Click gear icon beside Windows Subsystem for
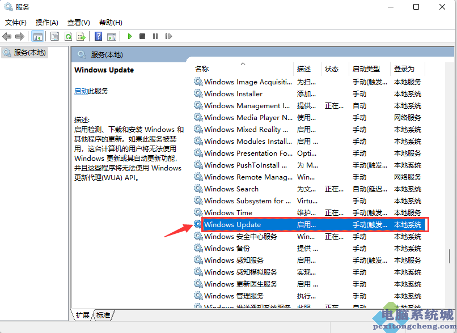This screenshot has height=333, width=457. pyautogui.click(x=198, y=200)
